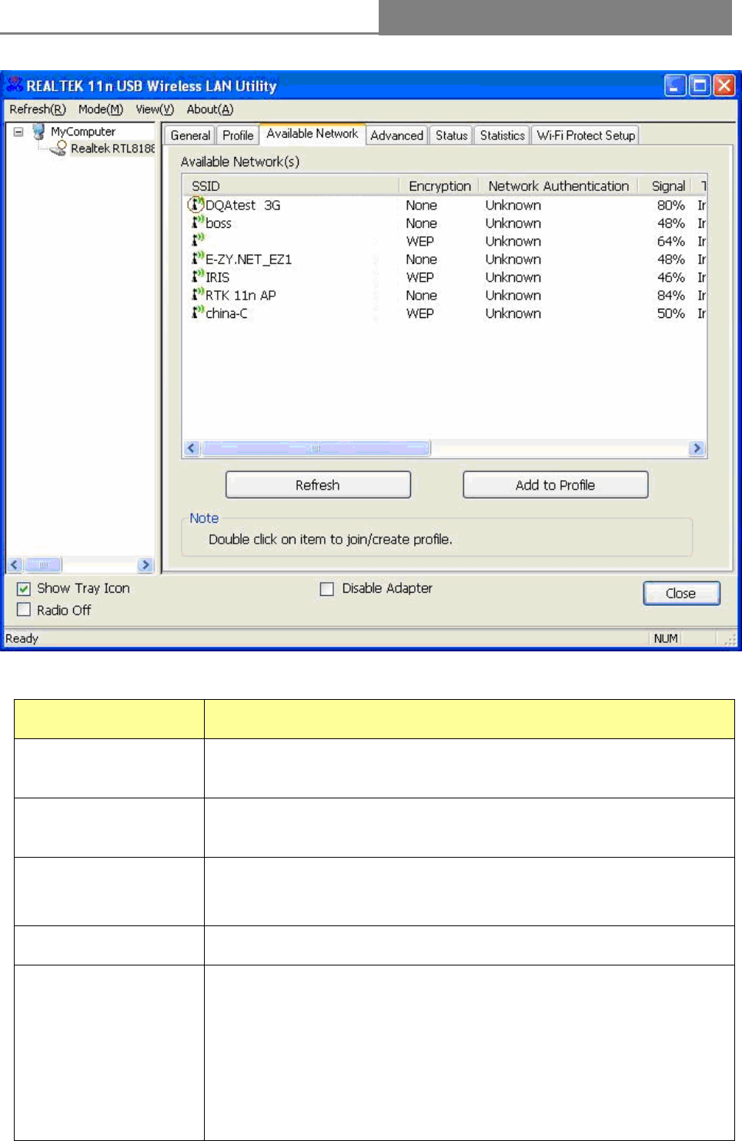Sort by the Network Authentication column header

(558, 186)
